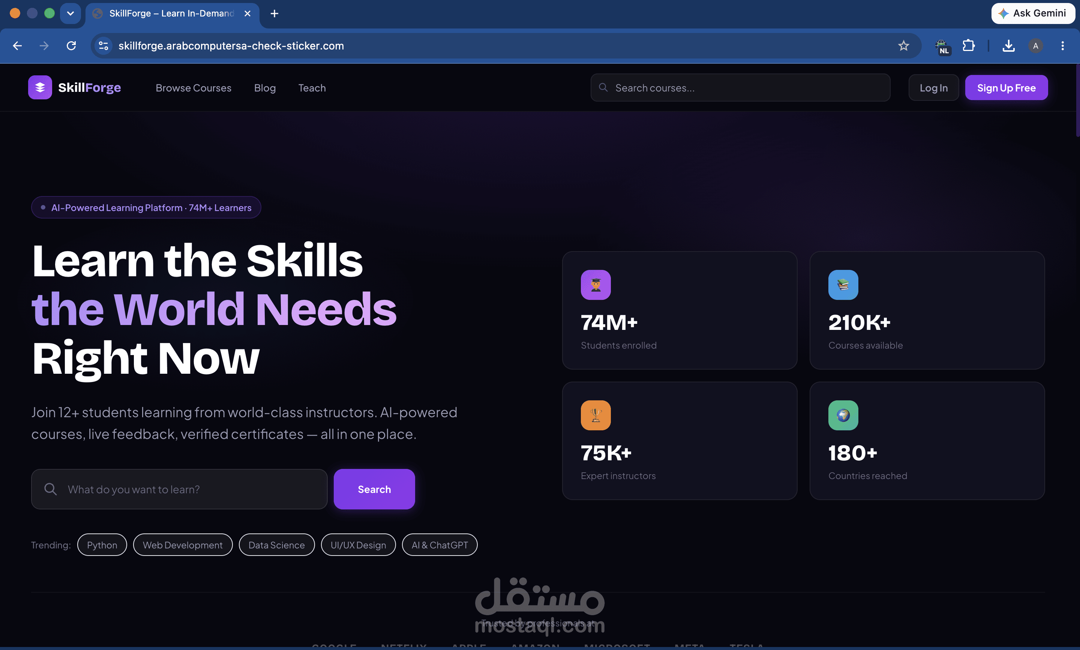Click the macOS green maximize button
This screenshot has height=650, width=1080.
click(x=49, y=13)
